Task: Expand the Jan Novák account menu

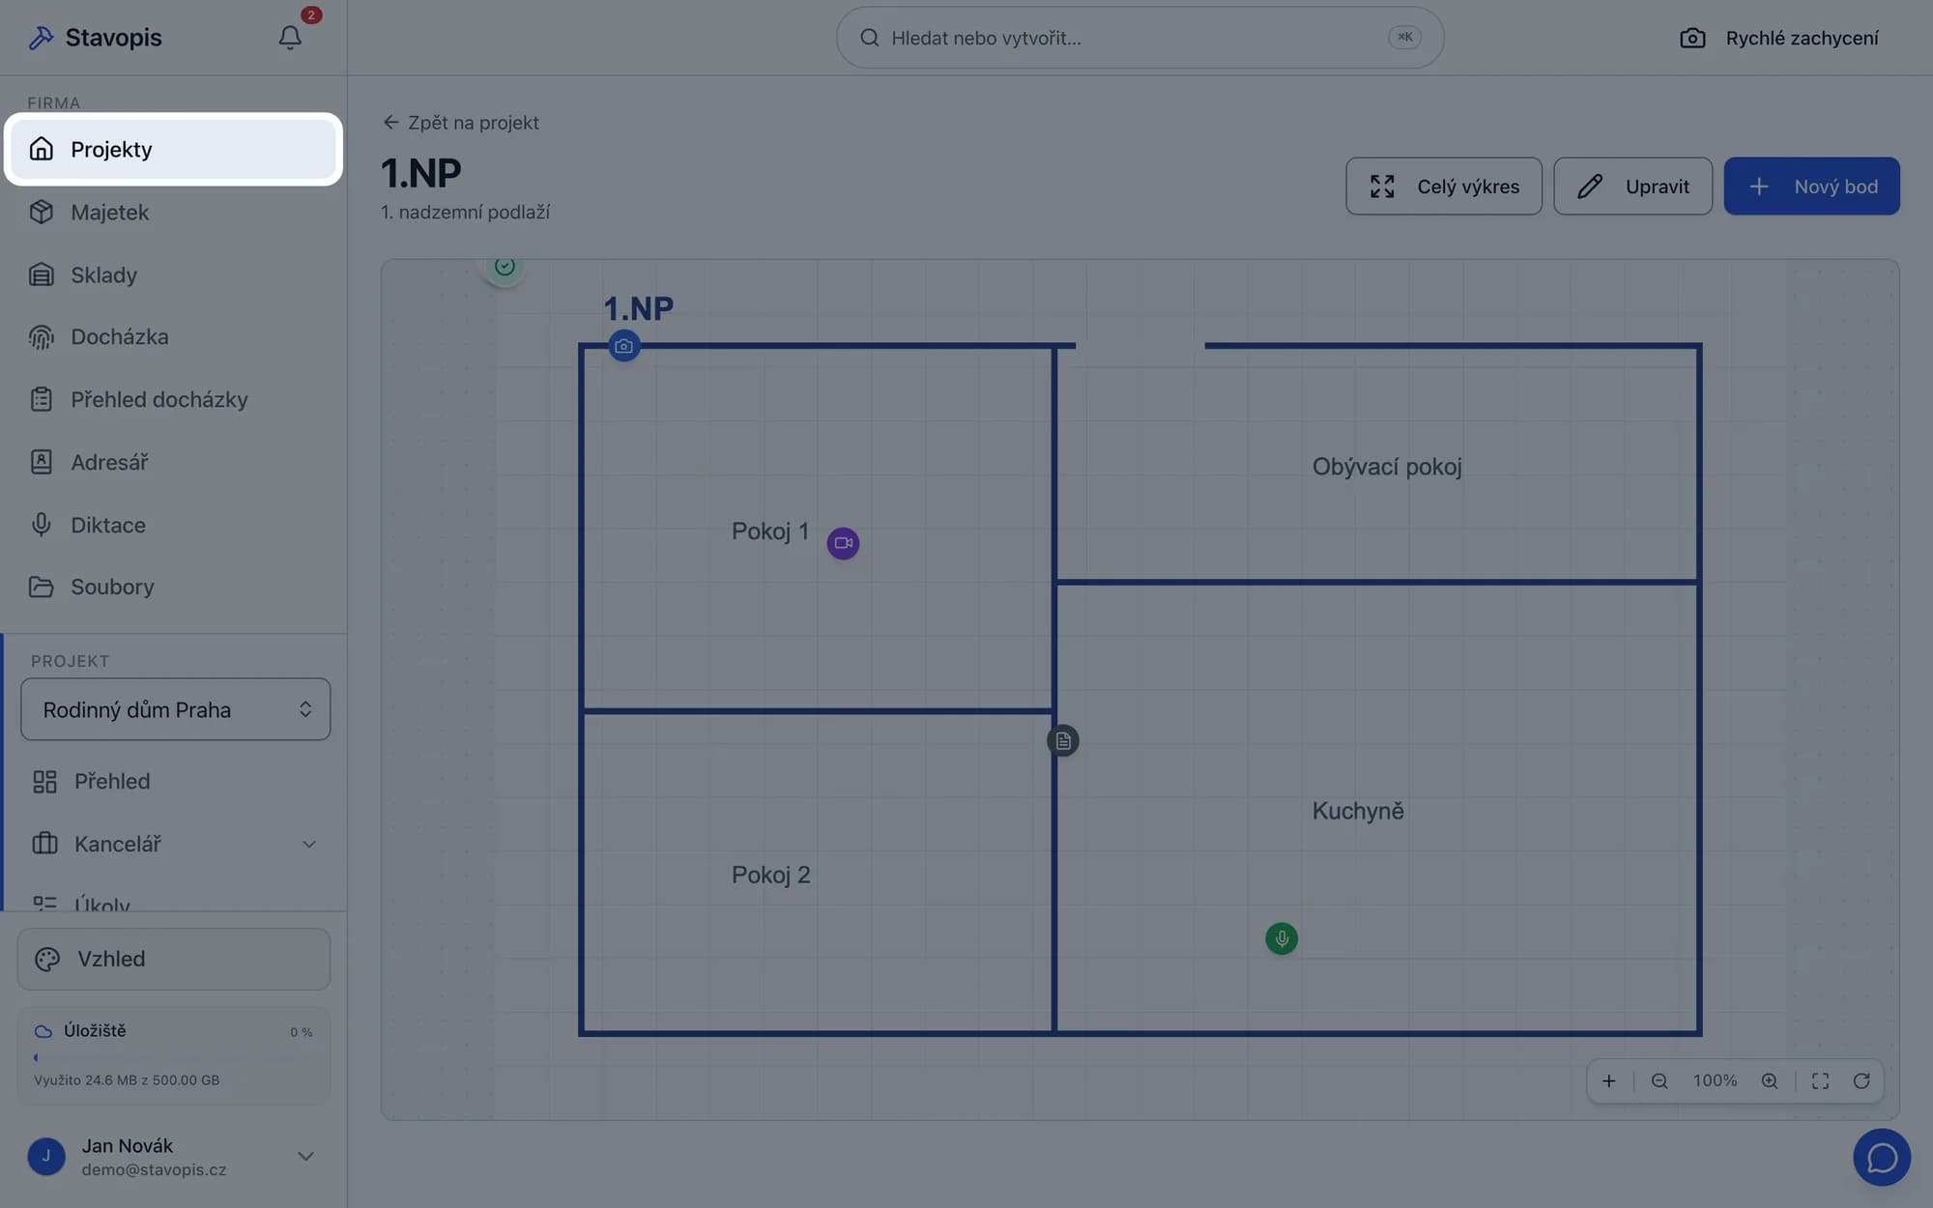Action: coord(174,1157)
